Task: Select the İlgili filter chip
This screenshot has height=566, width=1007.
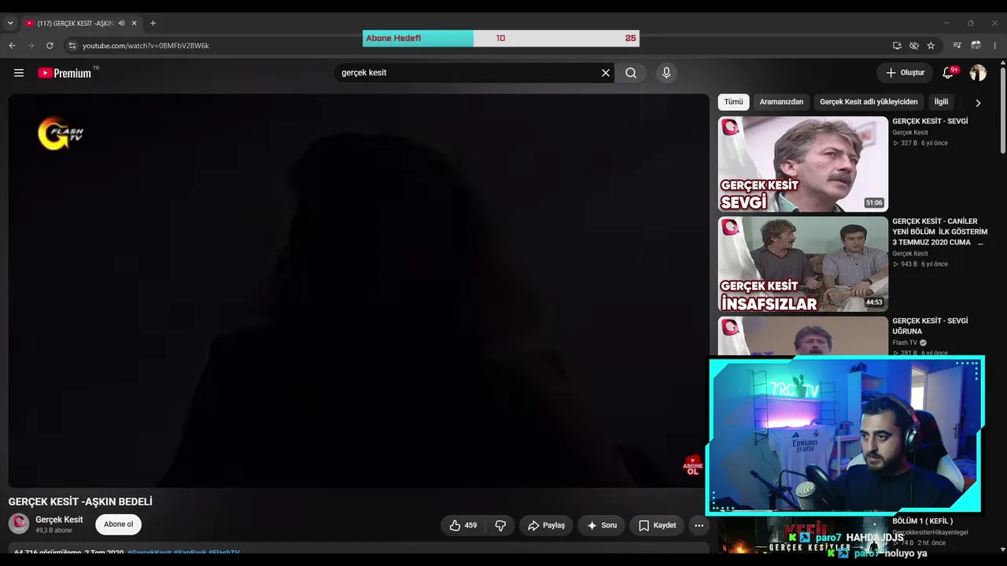Action: point(941,102)
